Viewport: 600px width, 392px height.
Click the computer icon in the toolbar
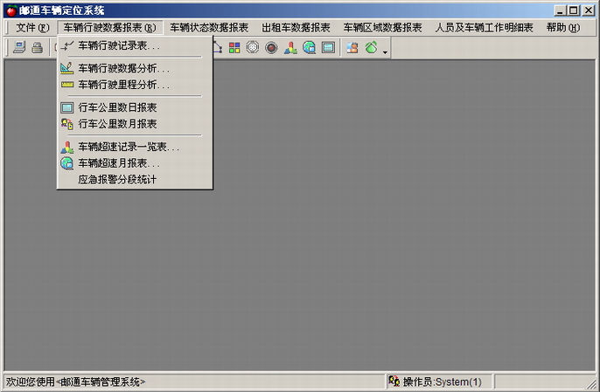19,48
